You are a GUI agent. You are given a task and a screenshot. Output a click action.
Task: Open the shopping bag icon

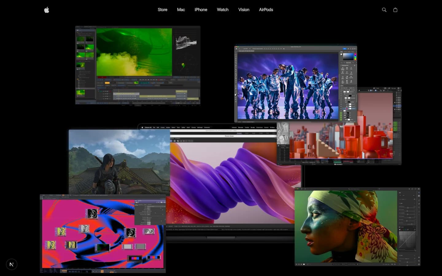tap(395, 10)
